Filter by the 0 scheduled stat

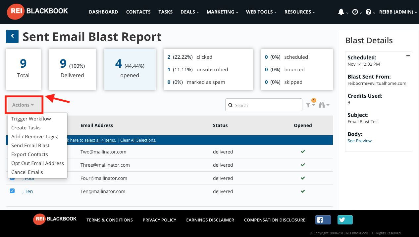click(287, 57)
